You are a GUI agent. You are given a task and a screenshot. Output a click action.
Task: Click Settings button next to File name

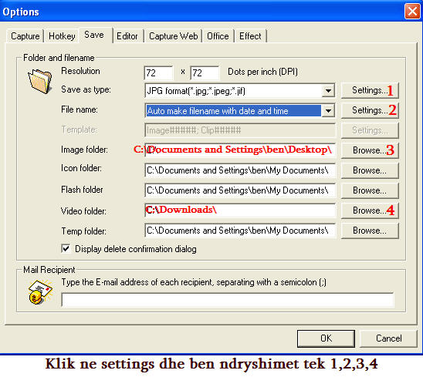(370, 110)
